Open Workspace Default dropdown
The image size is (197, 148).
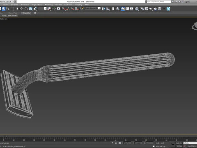coord(7,2)
